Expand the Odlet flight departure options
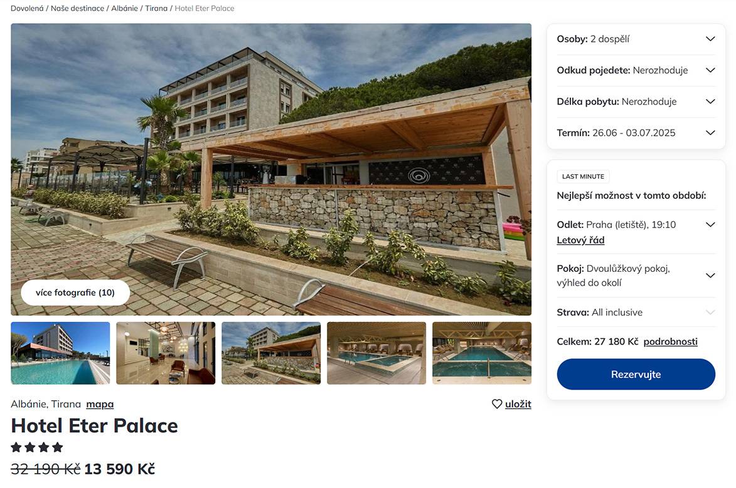 tap(710, 224)
